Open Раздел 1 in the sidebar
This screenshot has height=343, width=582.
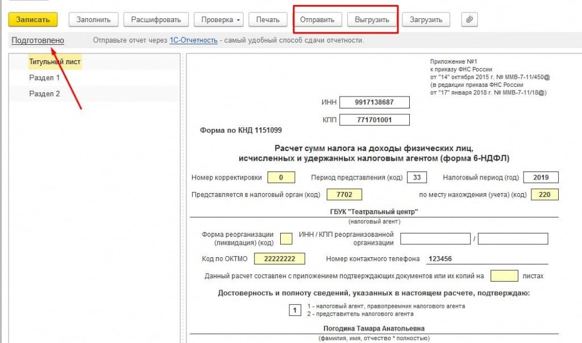(44, 78)
